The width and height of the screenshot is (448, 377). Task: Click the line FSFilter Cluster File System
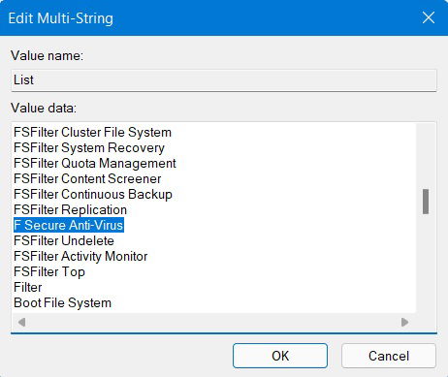92,132
